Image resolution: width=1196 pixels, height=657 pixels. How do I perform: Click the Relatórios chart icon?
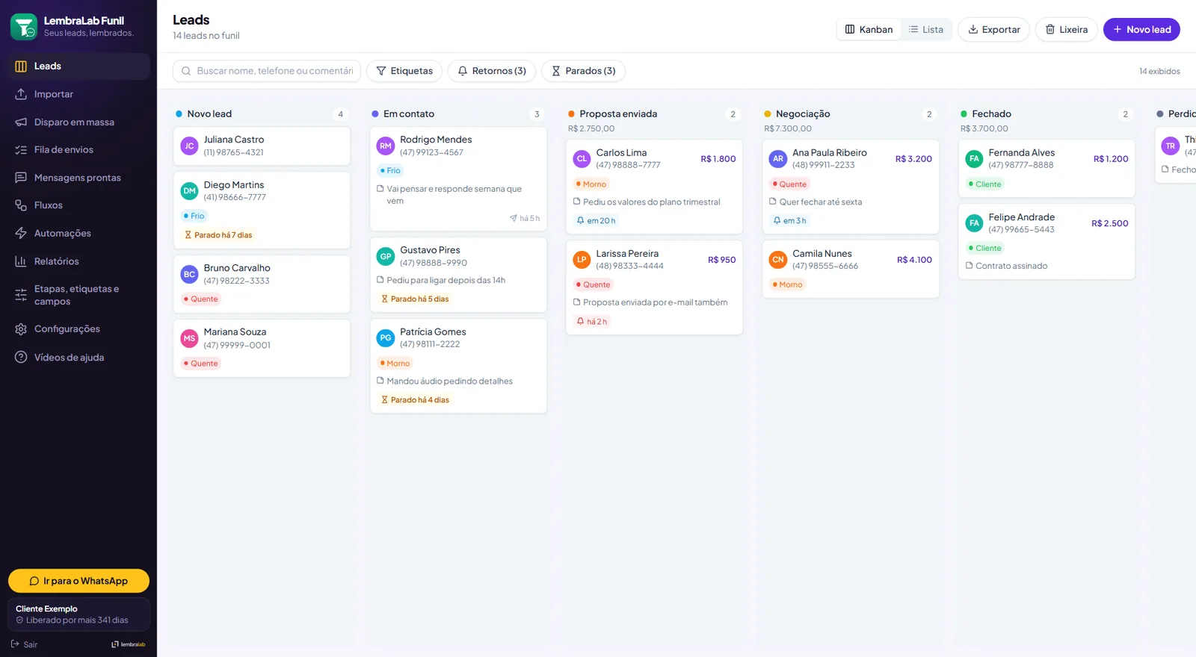(x=21, y=261)
